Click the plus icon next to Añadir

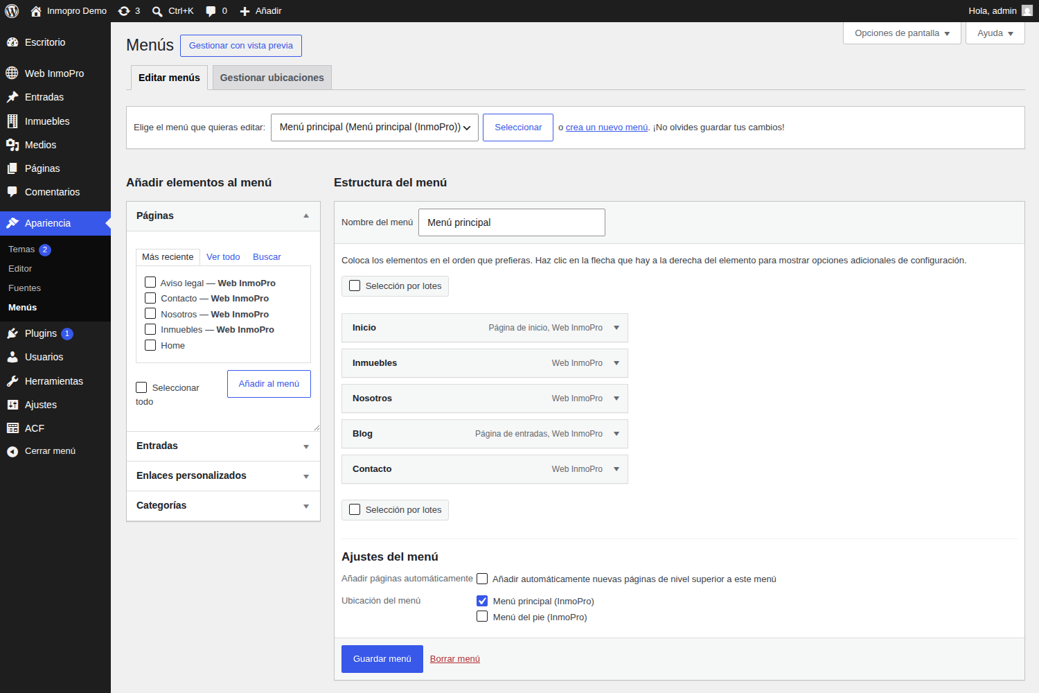pos(245,11)
